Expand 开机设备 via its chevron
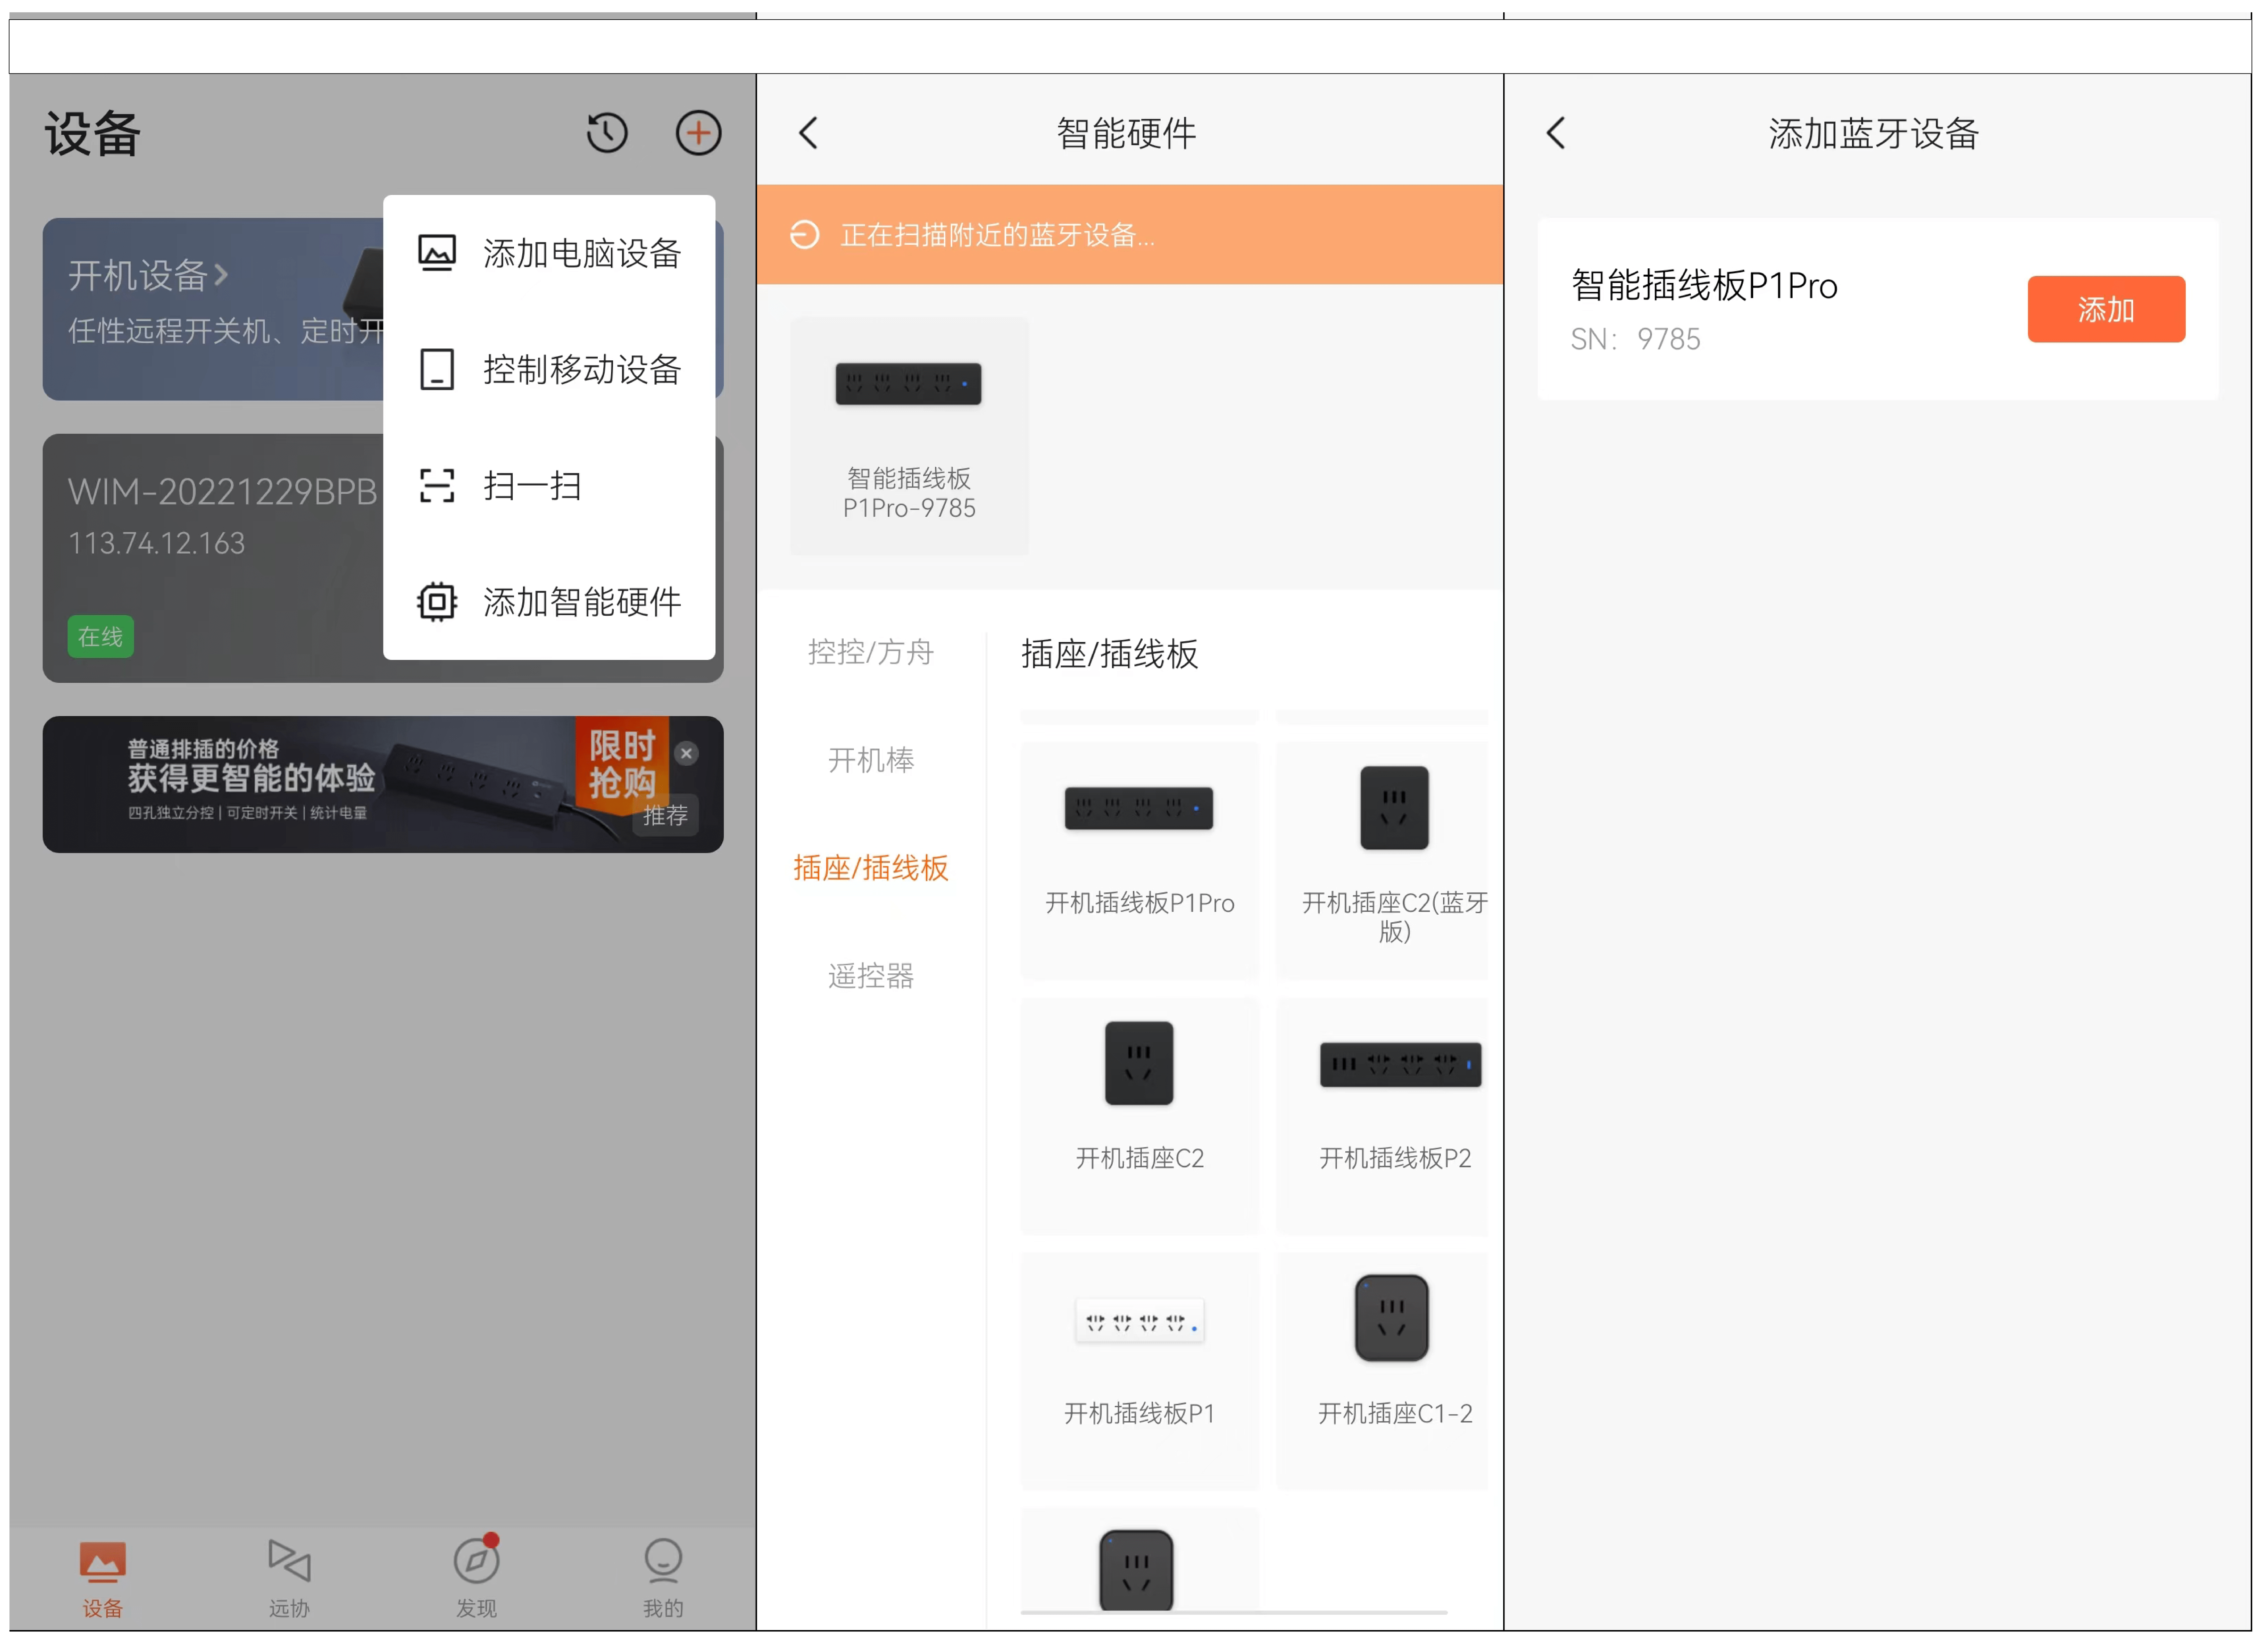This screenshot has width=2268, height=1643. [221, 275]
